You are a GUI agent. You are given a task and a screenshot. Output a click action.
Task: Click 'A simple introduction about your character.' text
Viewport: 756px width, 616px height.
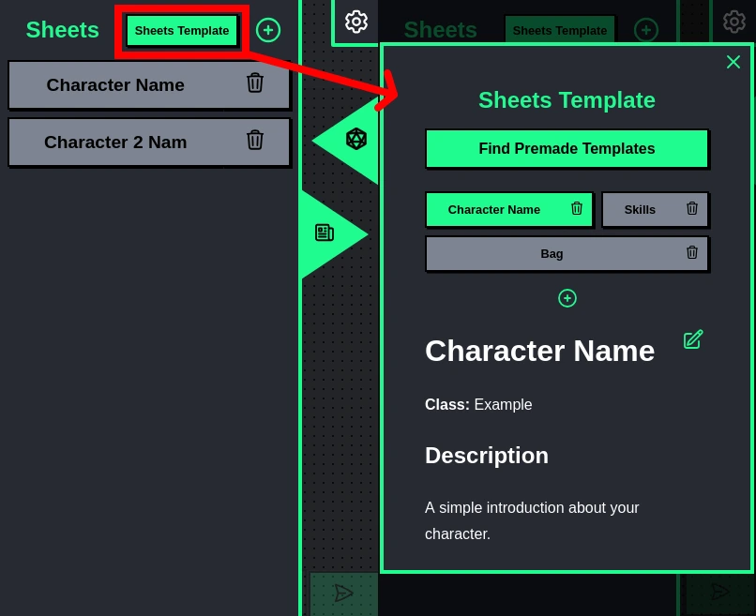click(532, 520)
